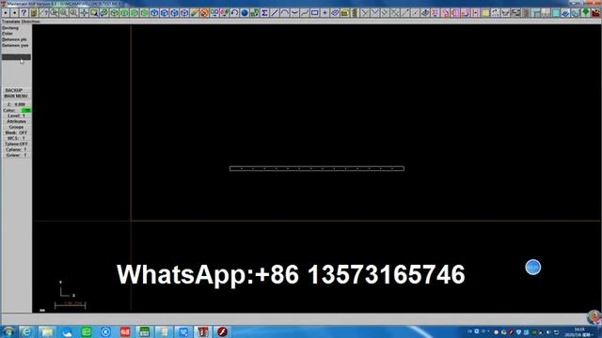Open File Explorer from the taskbar
Viewport: 602px width, 338px height.
click(47, 331)
